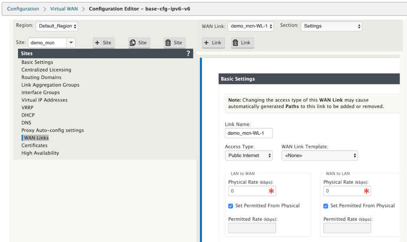
Task: Toggle WAN to LAN Set Permitted From Physical
Action: (x=326, y=206)
